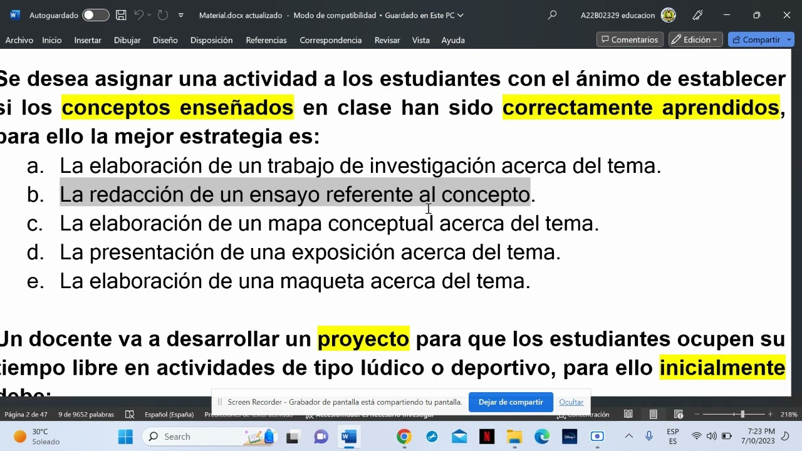Click the Word icon in the taskbar
This screenshot has height=451, width=802.
tap(349, 437)
